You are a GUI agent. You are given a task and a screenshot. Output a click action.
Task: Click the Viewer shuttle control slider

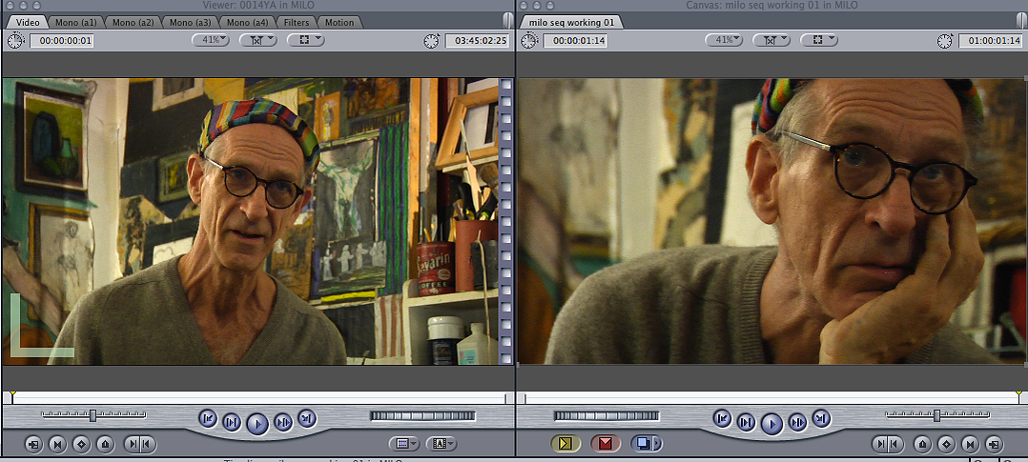pos(93,414)
